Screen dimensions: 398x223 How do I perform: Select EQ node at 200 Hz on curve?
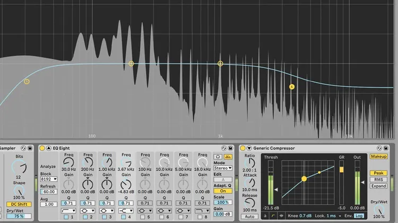coord(131,64)
